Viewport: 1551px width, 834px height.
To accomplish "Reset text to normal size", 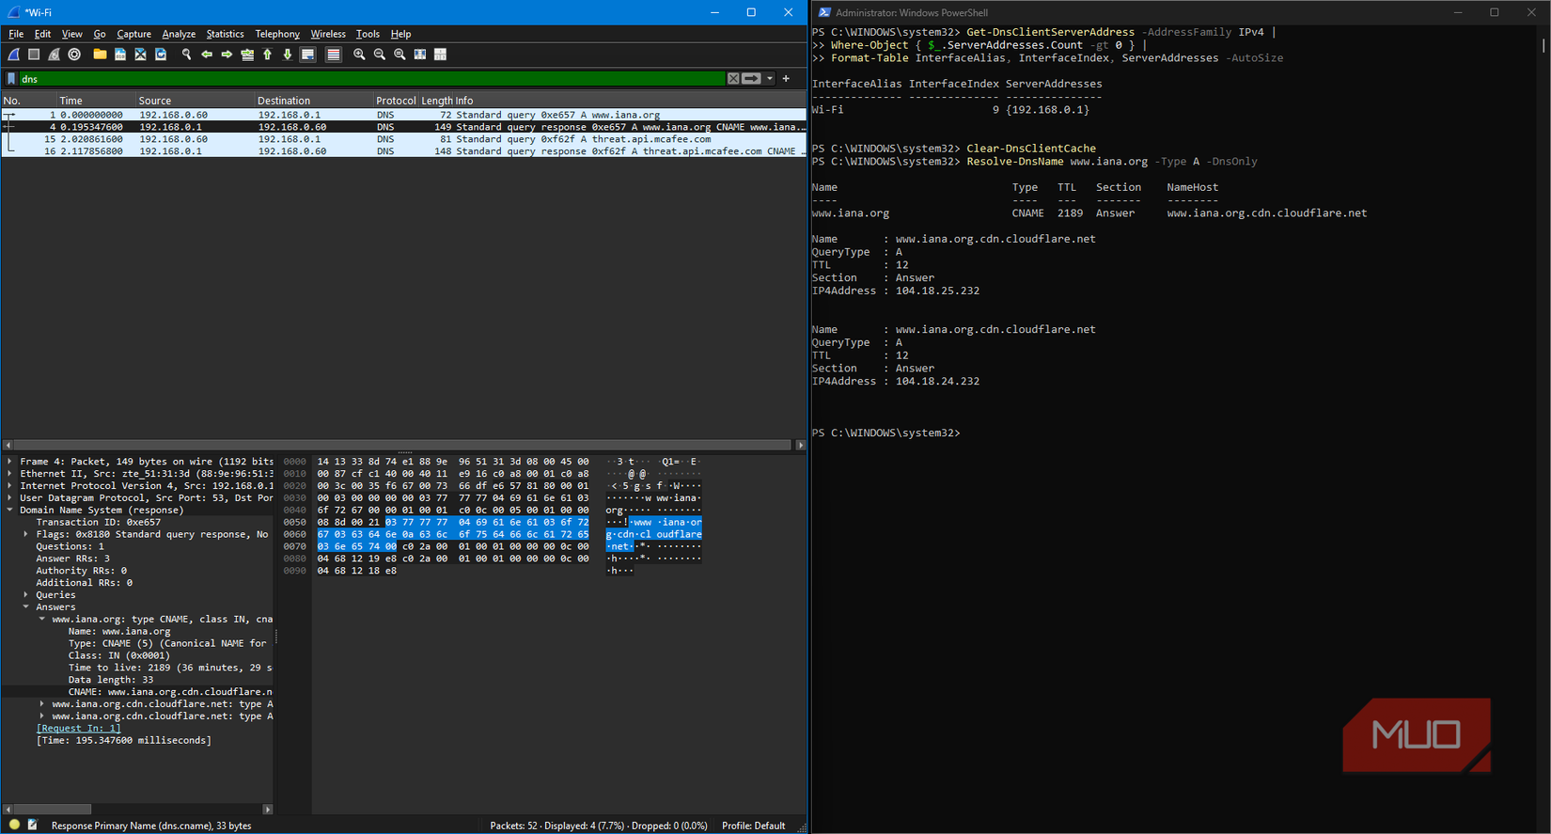I will 399,55.
